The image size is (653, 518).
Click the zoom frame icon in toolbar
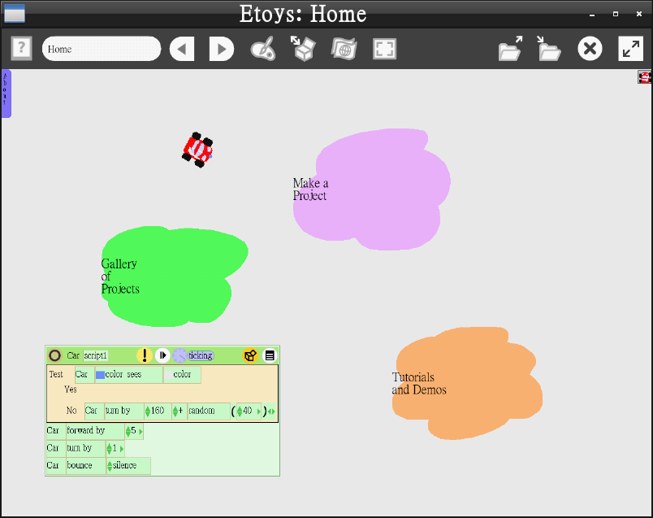tap(384, 50)
